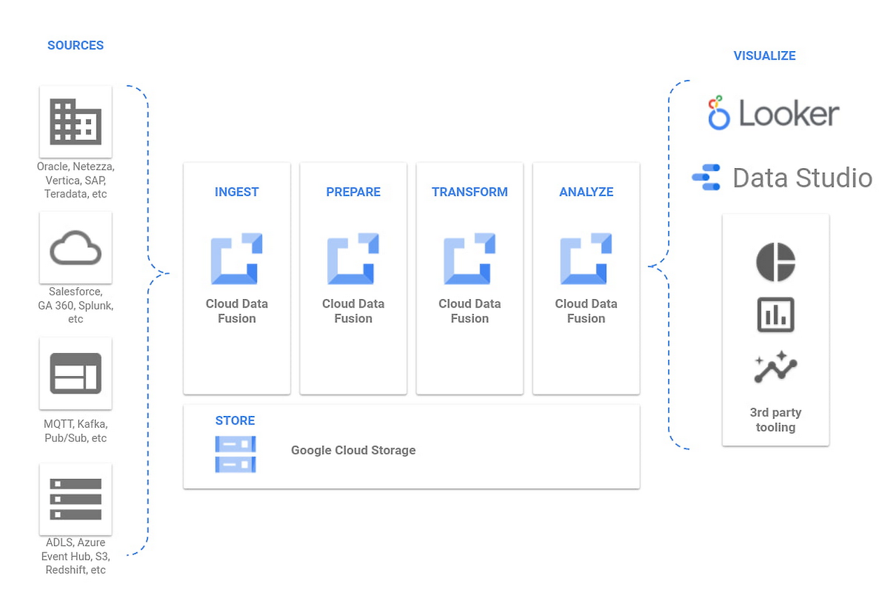Viewport: 896px width, 598px height.
Task: Click the Cloud Data Fusion icon under PREPARE
Action: tap(353, 259)
